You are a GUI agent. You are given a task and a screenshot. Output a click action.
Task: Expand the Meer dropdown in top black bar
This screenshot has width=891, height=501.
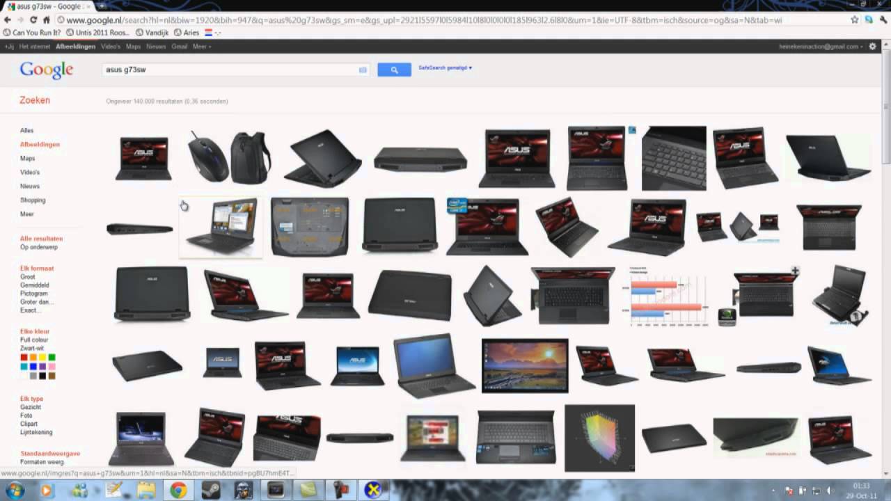click(x=202, y=47)
